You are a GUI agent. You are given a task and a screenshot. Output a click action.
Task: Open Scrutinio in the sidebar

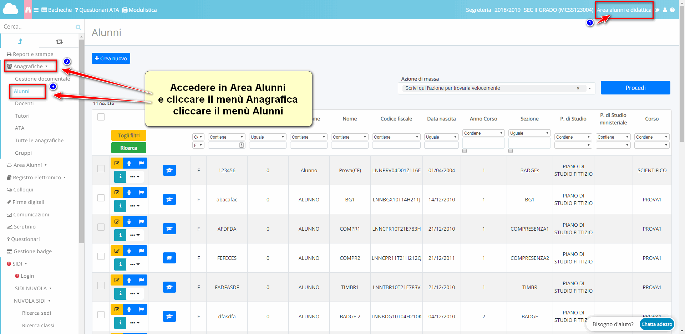(x=21, y=227)
